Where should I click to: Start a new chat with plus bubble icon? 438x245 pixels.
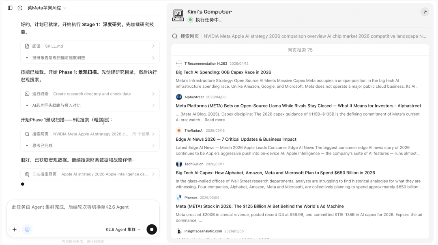click(20, 8)
